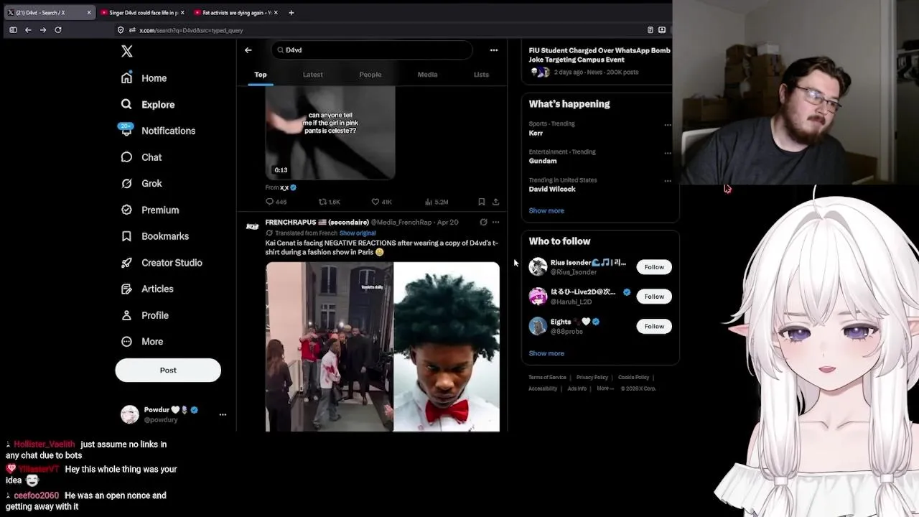Open the Chat speech bubble icon
This screenshot has width=919, height=517.
pos(126,157)
